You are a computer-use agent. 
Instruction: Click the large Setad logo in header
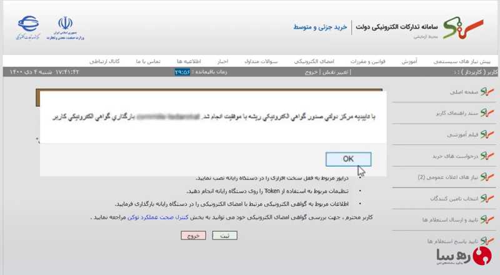463,28
